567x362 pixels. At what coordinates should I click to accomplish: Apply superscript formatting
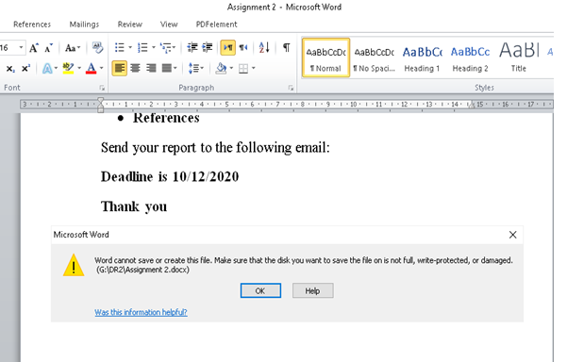[x=25, y=68]
